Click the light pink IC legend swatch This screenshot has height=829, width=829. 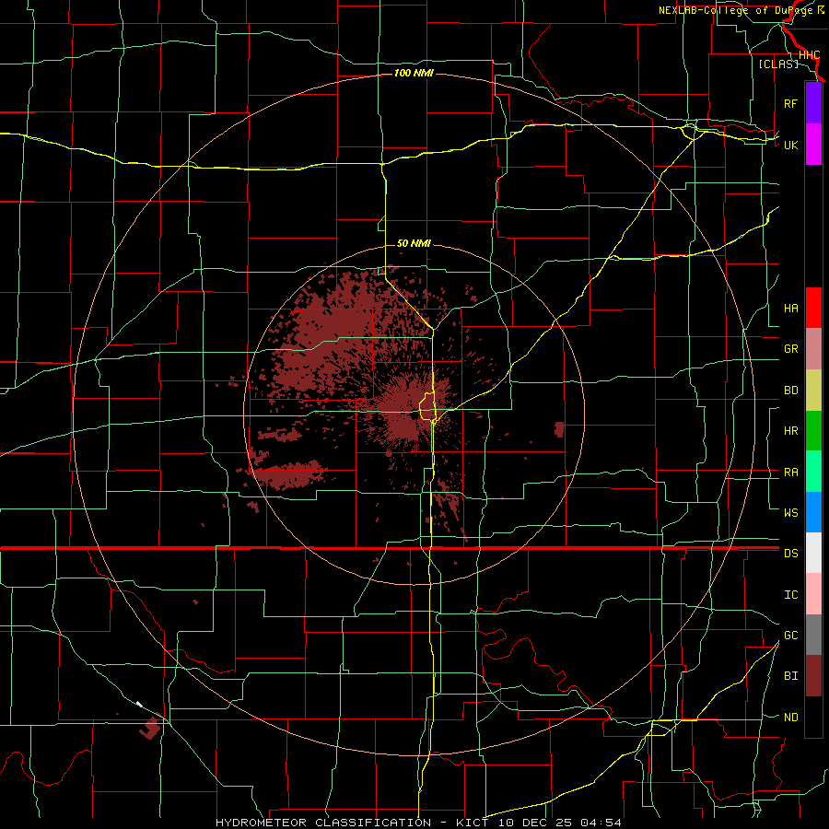click(x=813, y=594)
